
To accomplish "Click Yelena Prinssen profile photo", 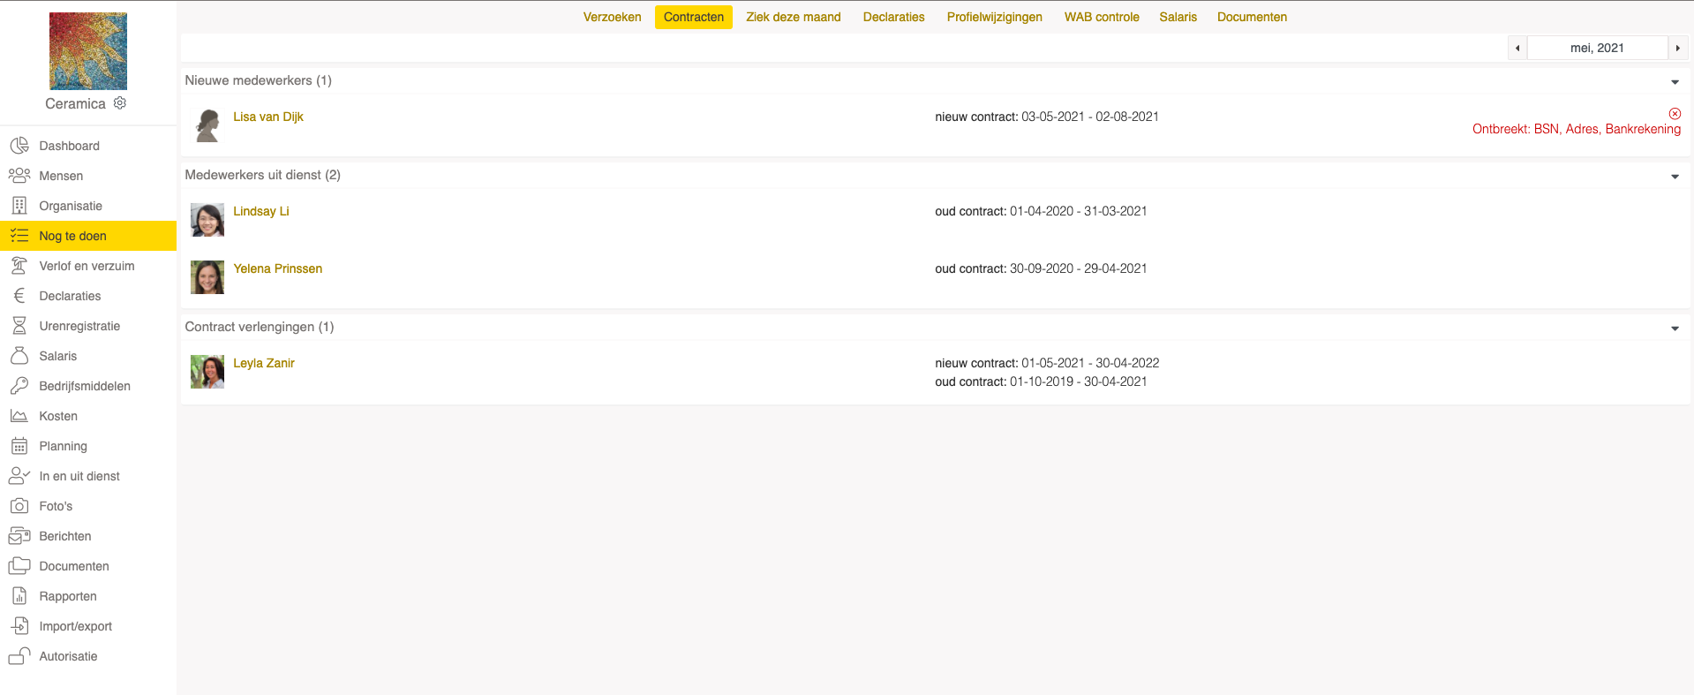I will pos(207,277).
